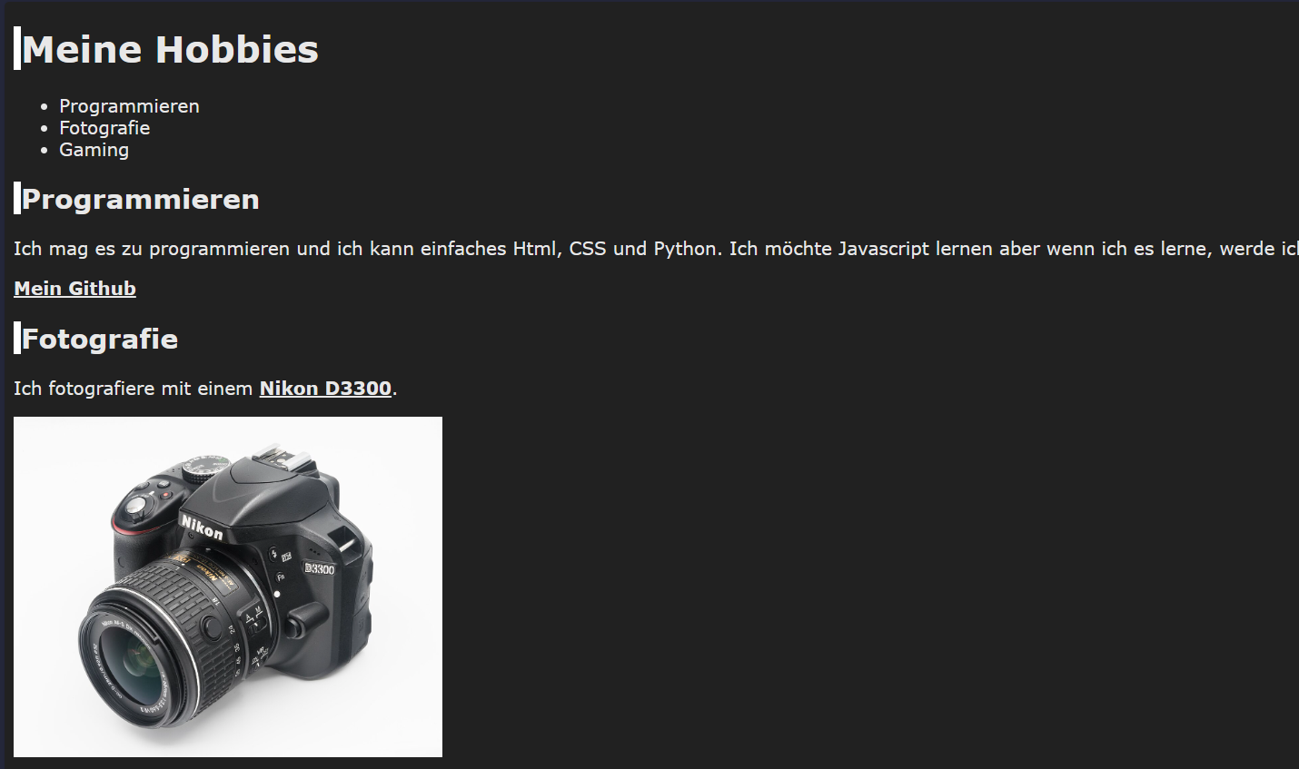Image resolution: width=1299 pixels, height=769 pixels.
Task: Click the bullet dot before Programmieren
Action: pyautogui.click(x=45, y=107)
